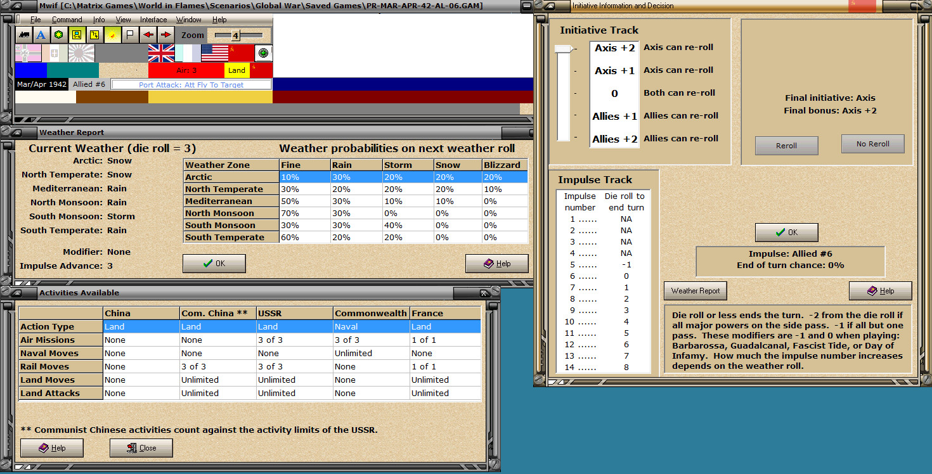The image size is (932, 474).
Task: Click the locomotive icon in the toolbar
Action: coord(23,35)
